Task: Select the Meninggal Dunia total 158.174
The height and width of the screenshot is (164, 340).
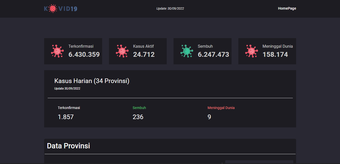Action: (275, 54)
